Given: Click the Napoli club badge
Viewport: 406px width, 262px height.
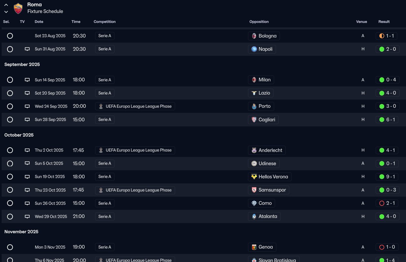Looking at the screenshot, I should point(254,49).
